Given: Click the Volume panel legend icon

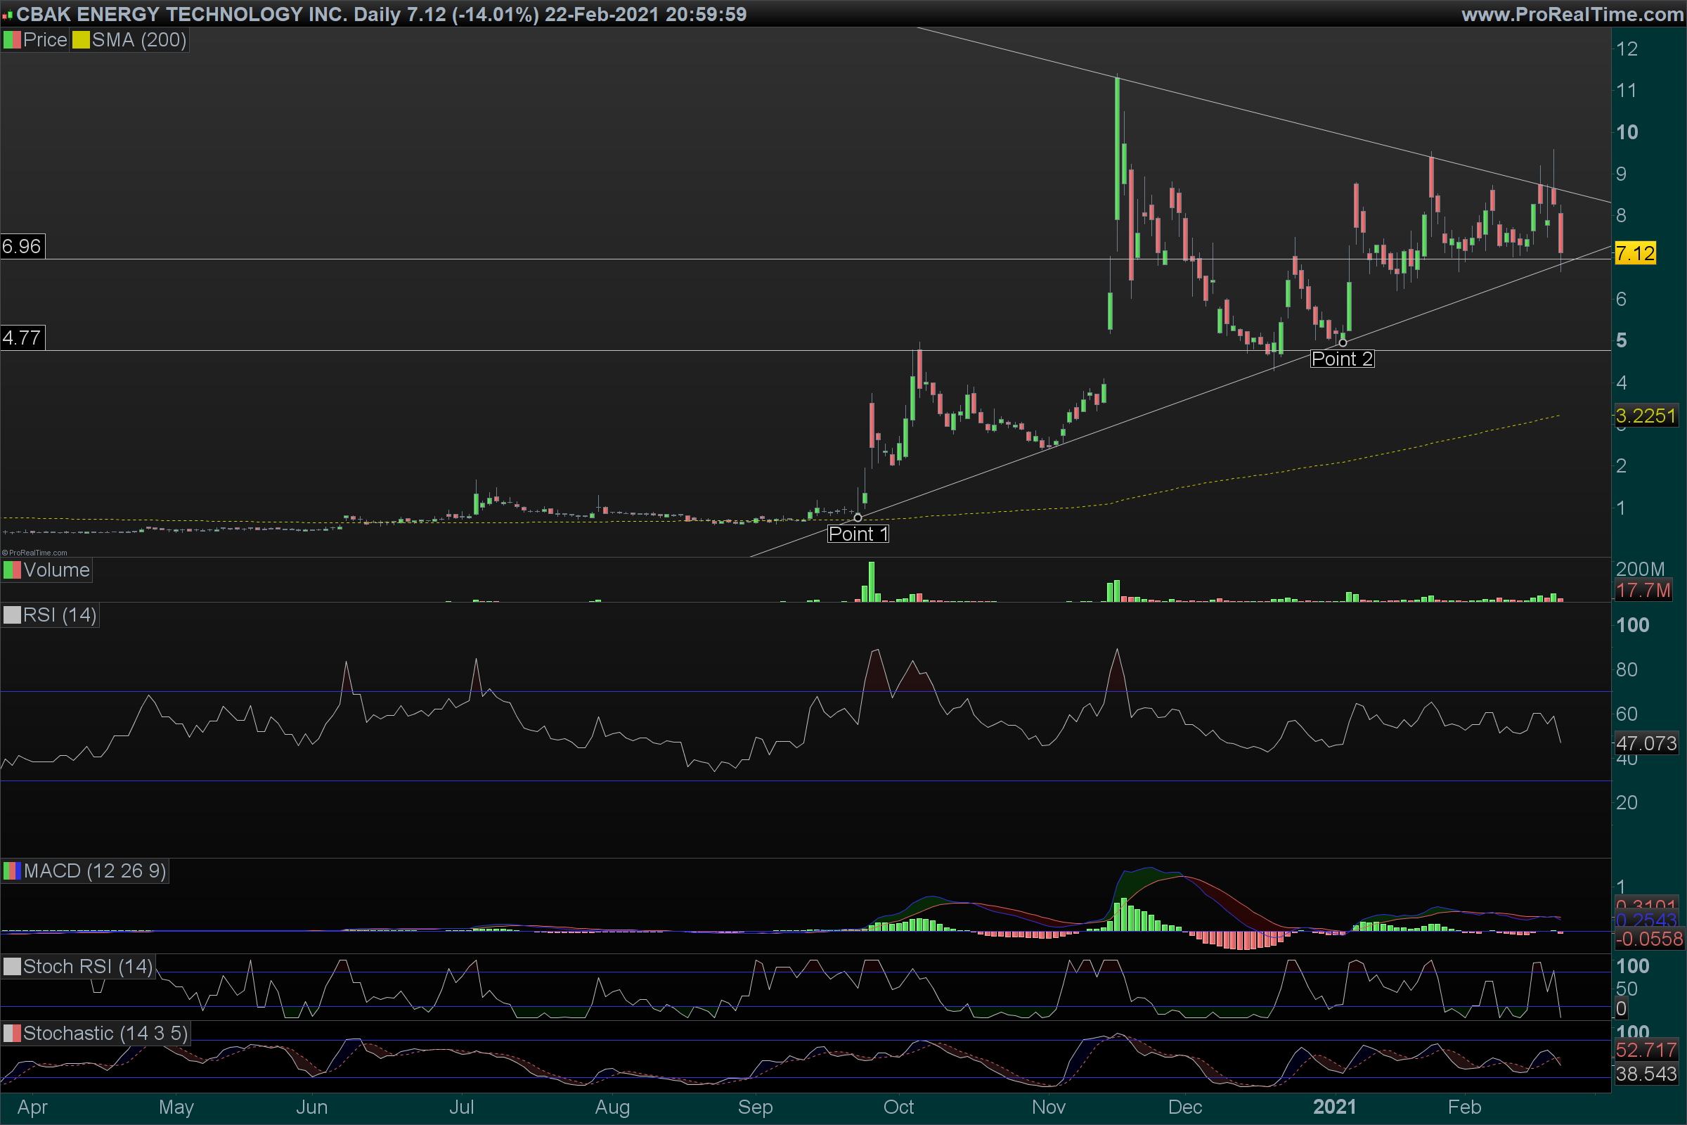Looking at the screenshot, I should pyautogui.click(x=12, y=570).
